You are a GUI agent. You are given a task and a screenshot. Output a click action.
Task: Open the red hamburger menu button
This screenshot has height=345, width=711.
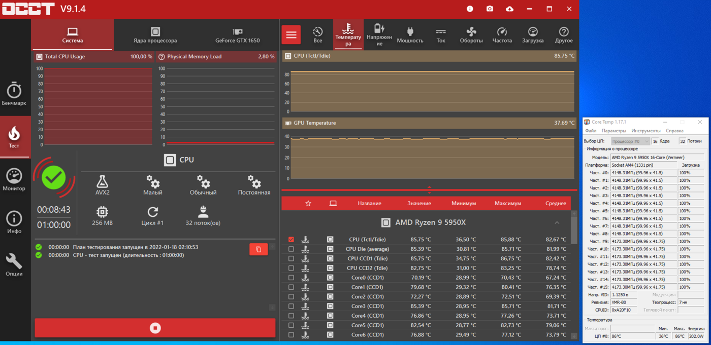point(291,35)
